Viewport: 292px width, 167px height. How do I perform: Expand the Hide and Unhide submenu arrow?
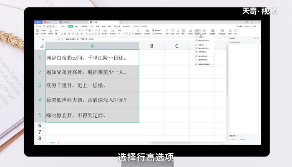pos(213,64)
